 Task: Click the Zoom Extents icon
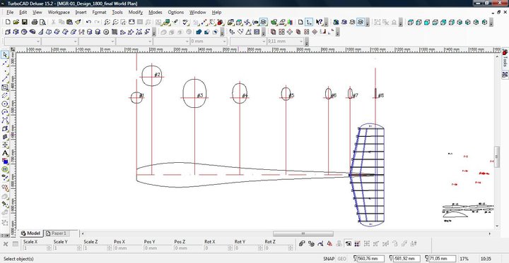coord(131,22)
